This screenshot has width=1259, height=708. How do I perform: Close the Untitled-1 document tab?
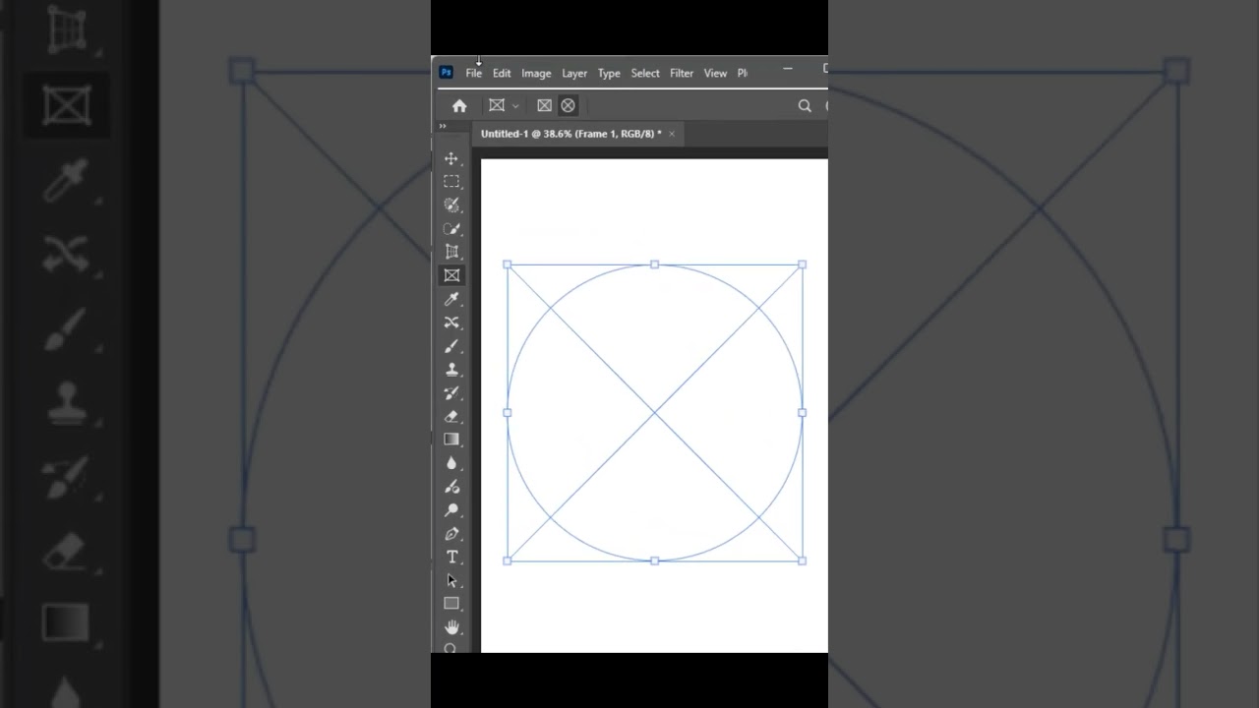(672, 134)
